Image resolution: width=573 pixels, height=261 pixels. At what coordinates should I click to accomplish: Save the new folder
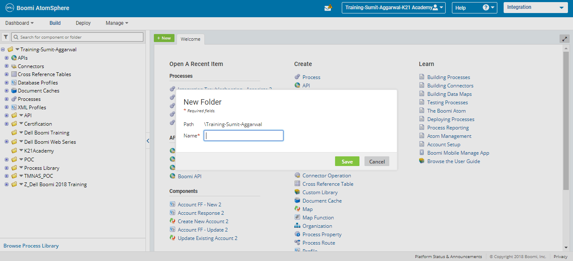pos(347,161)
